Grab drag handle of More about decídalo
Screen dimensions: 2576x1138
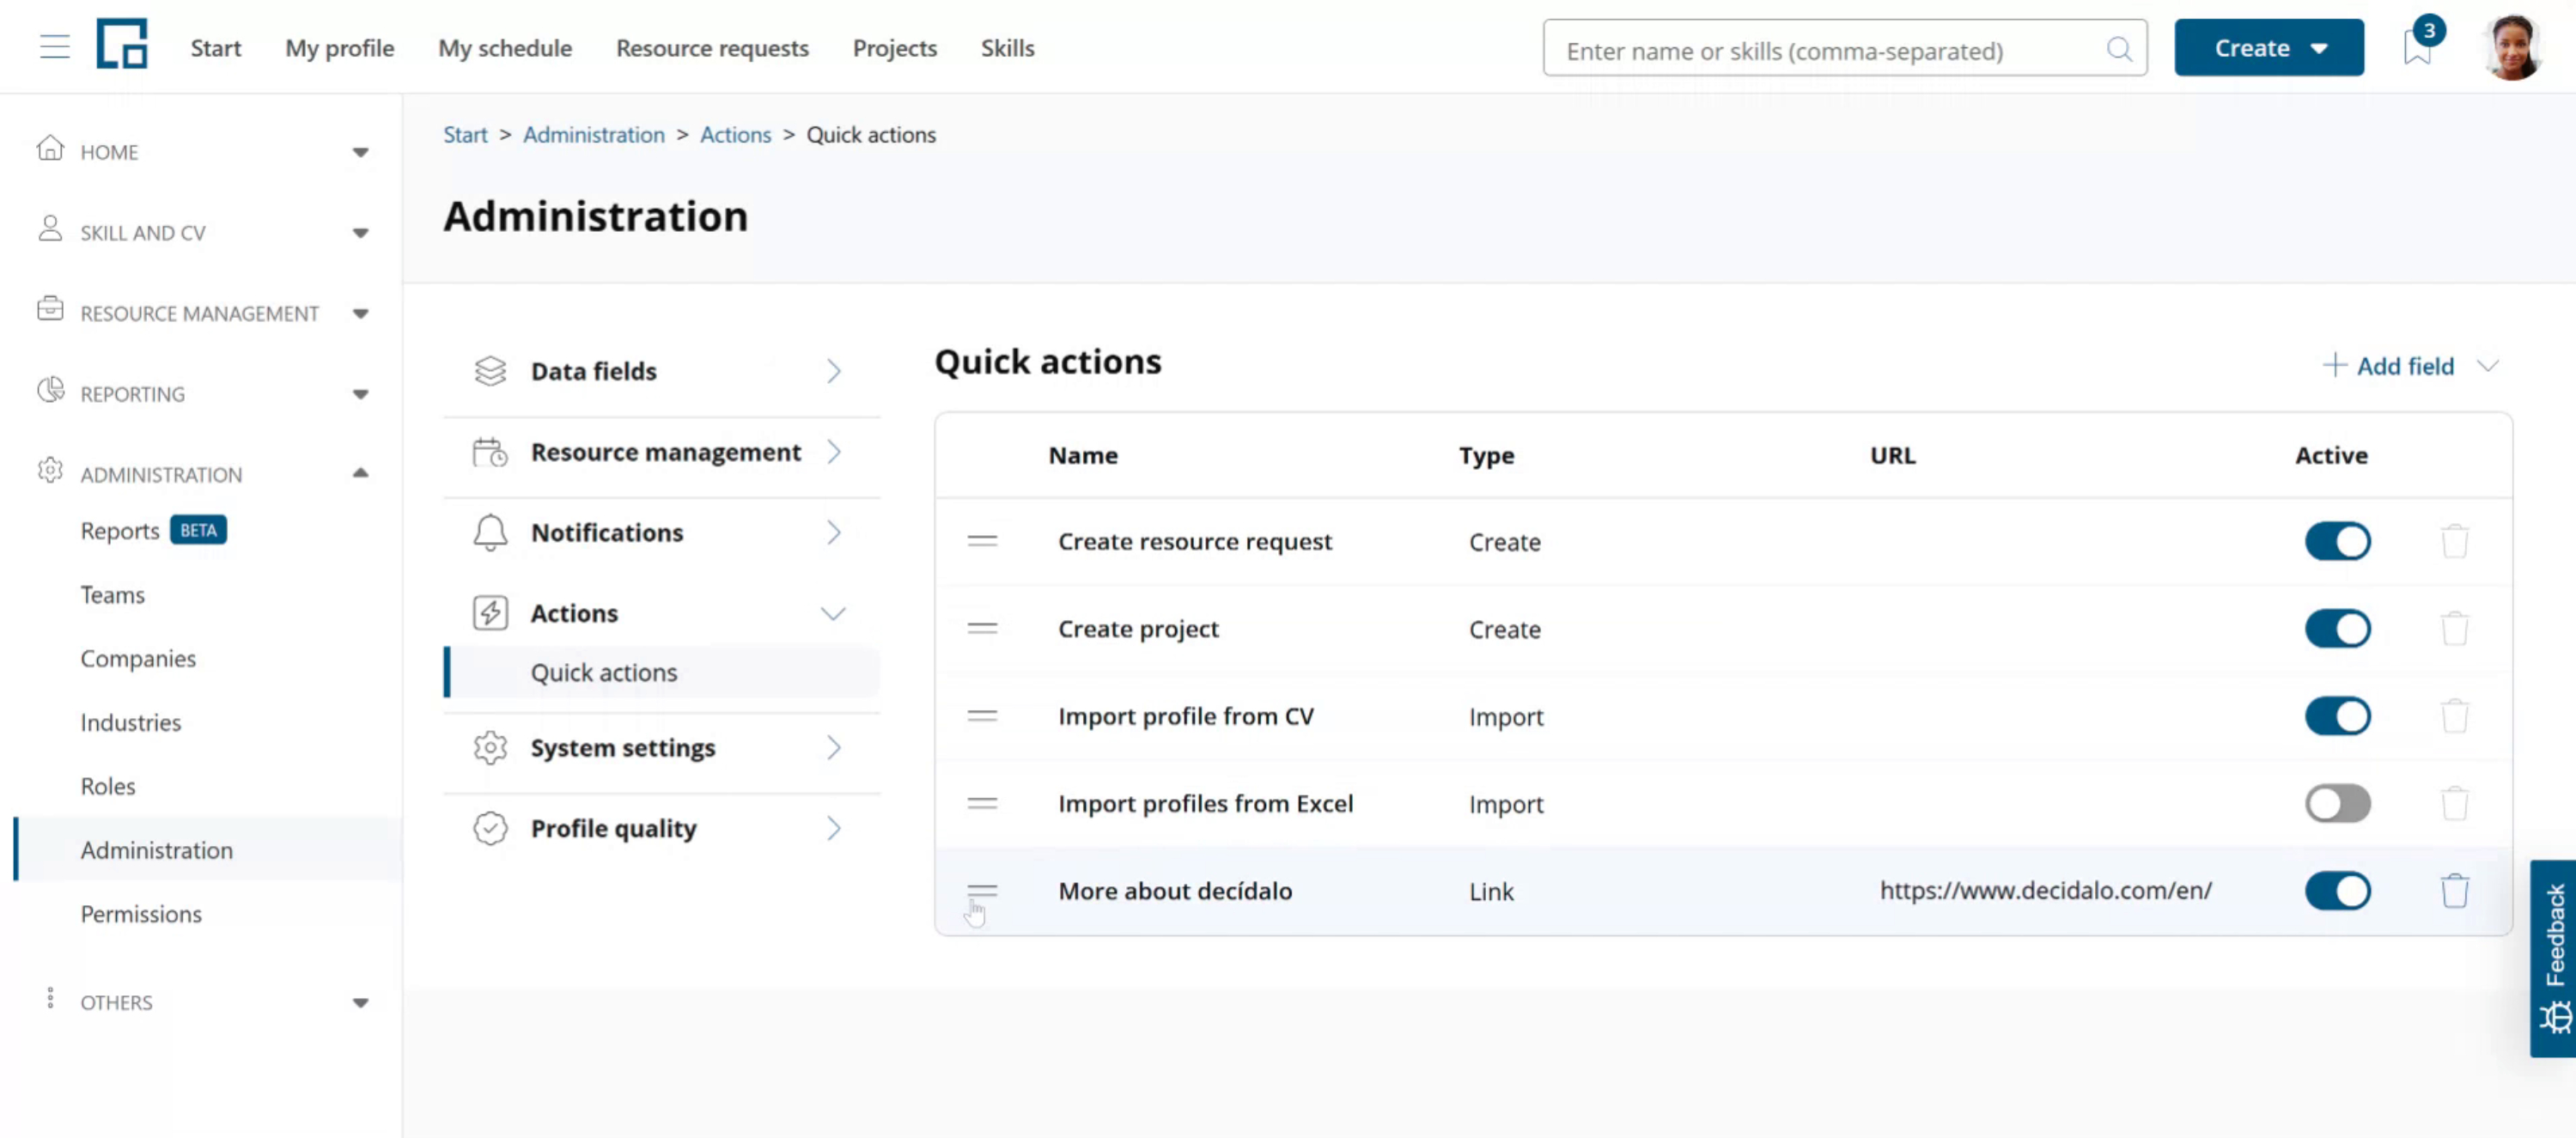(982, 890)
